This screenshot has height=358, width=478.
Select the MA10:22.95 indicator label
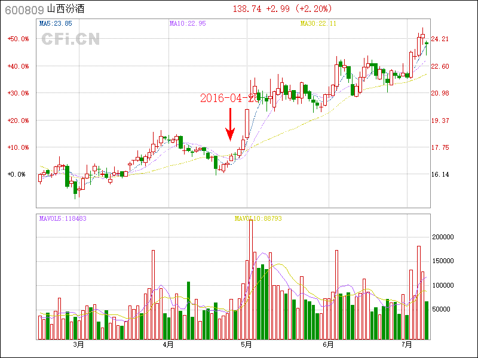pyautogui.click(x=188, y=23)
